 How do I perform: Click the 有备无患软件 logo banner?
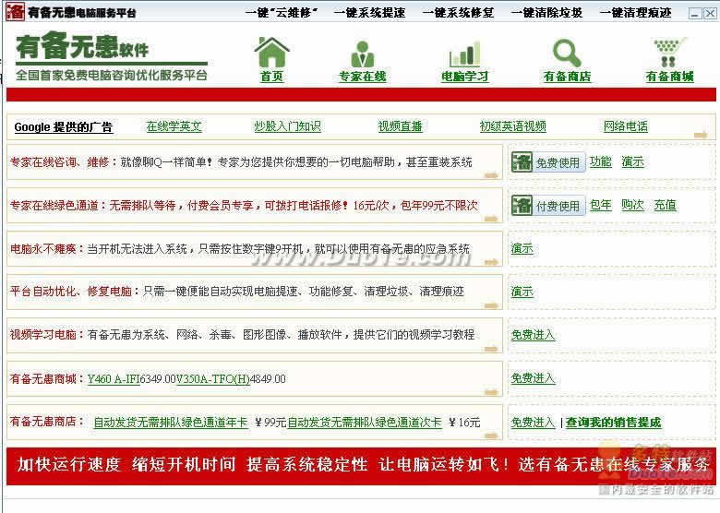[111, 56]
